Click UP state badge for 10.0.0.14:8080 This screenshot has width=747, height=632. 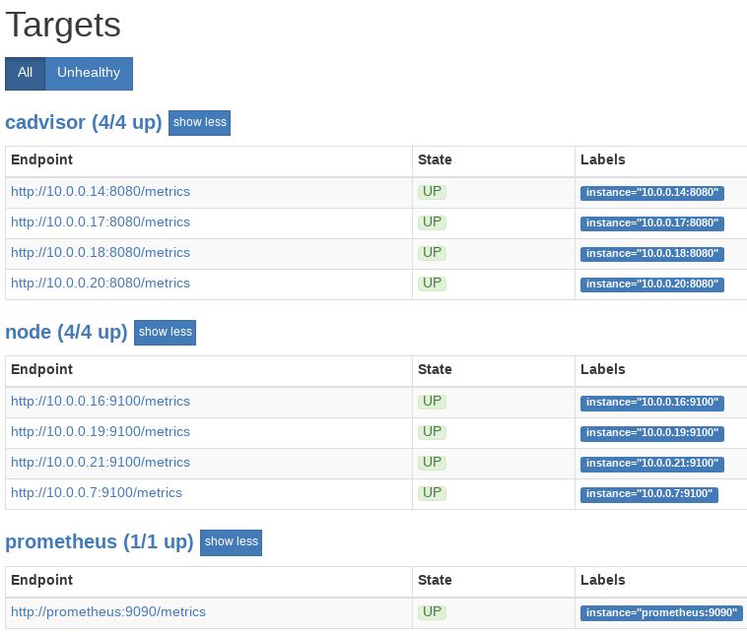[x=432, y=192]
